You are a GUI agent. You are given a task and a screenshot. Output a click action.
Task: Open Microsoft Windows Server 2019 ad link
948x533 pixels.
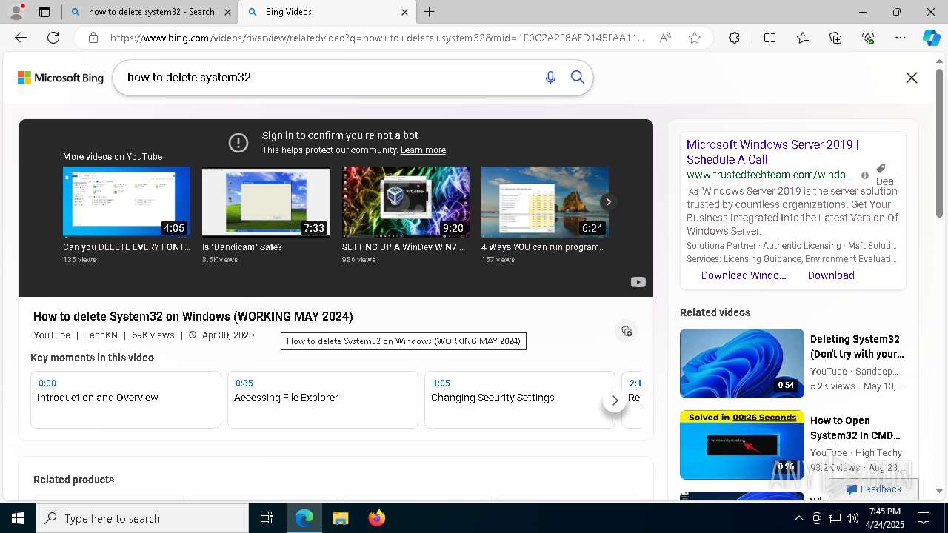772,152
